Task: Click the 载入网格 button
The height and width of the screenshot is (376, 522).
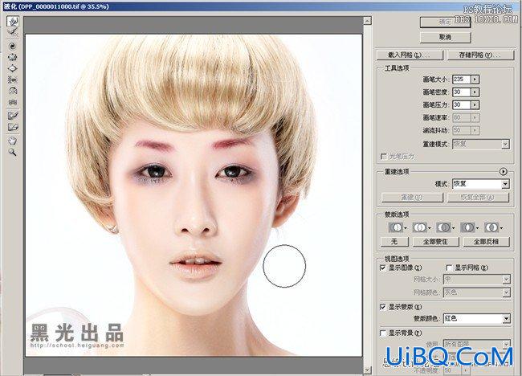Action: pyautogui.click(x=410, y=55)
